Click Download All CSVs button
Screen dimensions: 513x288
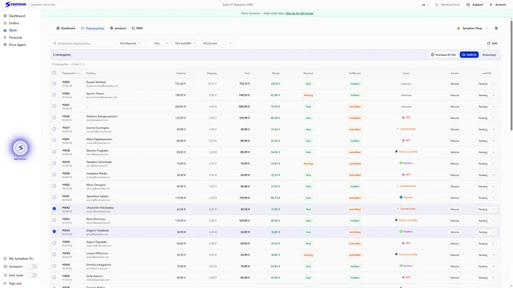(443, 55)
